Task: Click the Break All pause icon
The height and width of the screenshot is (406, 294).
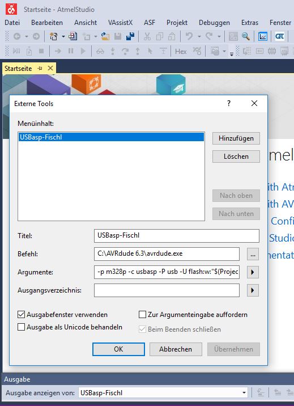Action: click(71, 51)
